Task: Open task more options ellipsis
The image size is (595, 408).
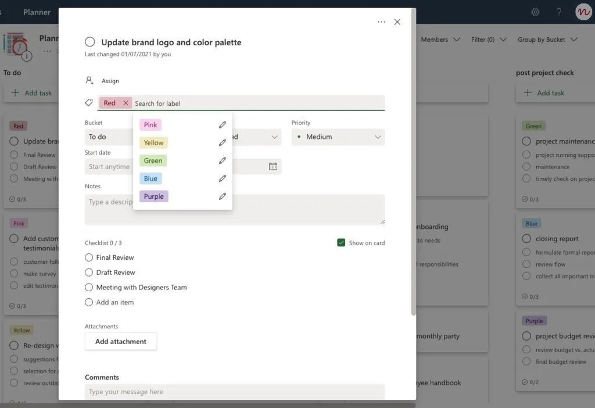Action: coord(381,22)
